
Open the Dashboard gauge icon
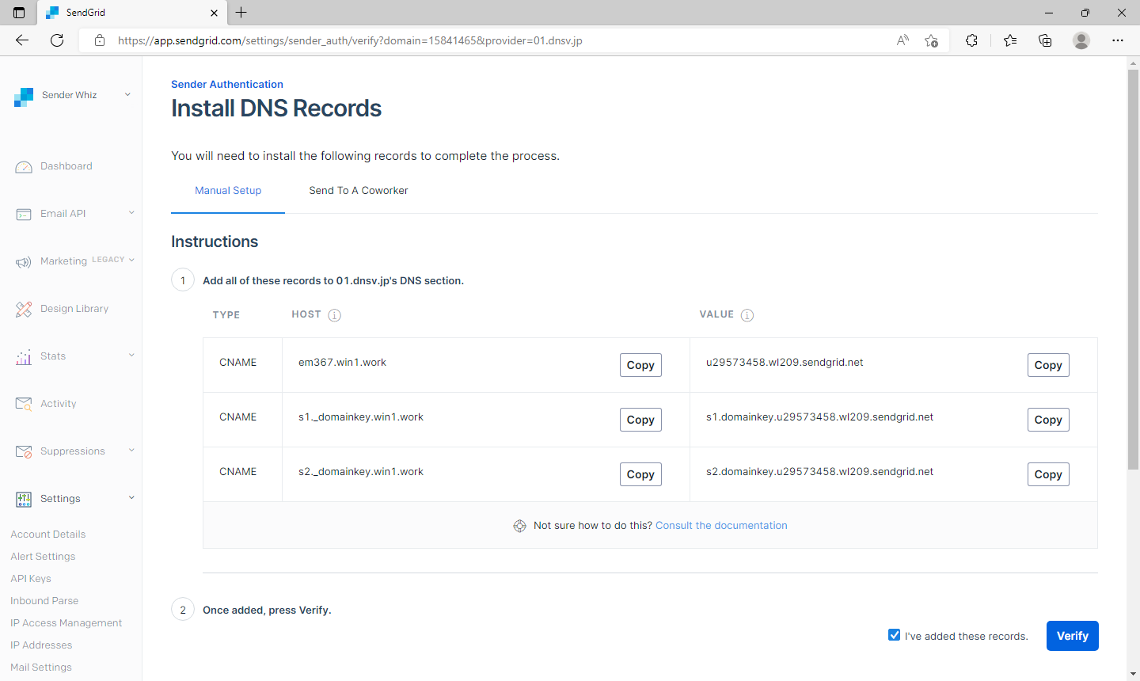[24, 167]
